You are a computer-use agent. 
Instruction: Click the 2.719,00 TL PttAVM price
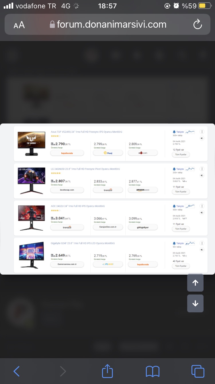tap(100, 256)
